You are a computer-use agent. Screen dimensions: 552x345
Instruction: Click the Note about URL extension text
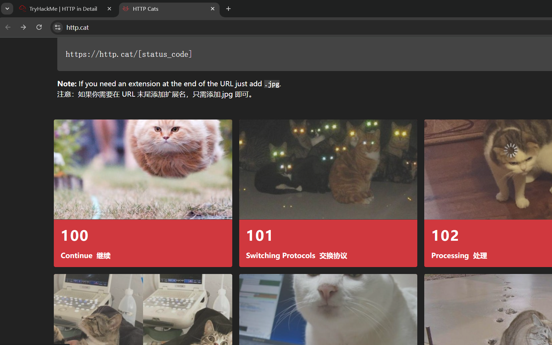169,84
